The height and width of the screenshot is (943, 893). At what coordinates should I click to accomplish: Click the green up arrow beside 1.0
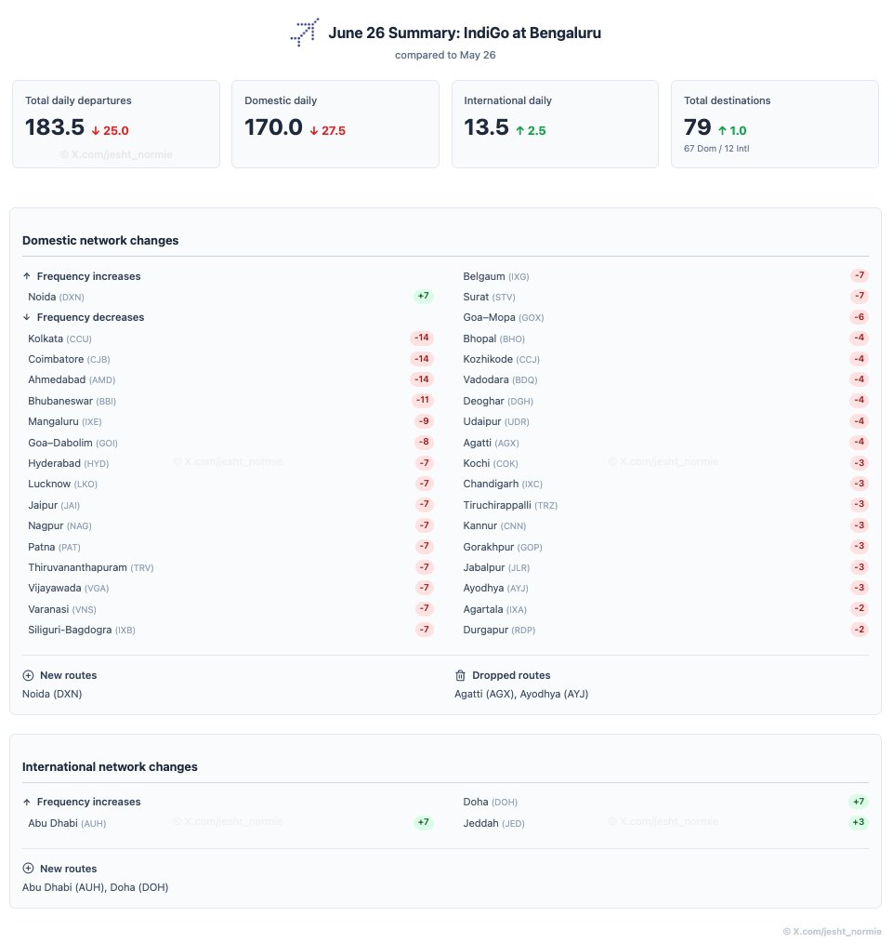(722, 130)
